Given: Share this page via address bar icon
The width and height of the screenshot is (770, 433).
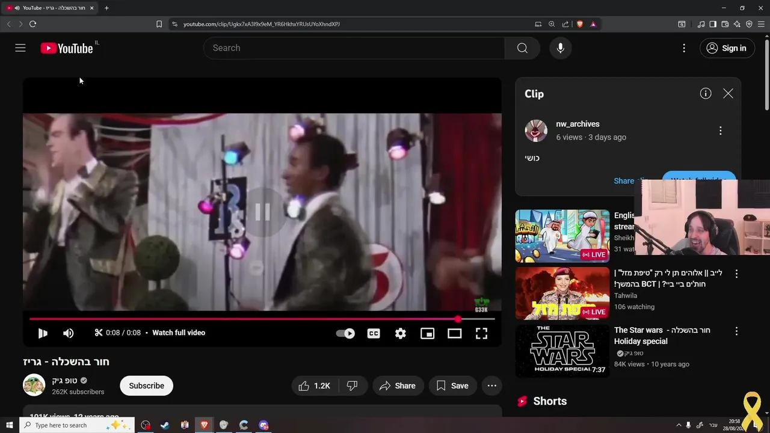Looking at the screenshot, I should [565, 24].
